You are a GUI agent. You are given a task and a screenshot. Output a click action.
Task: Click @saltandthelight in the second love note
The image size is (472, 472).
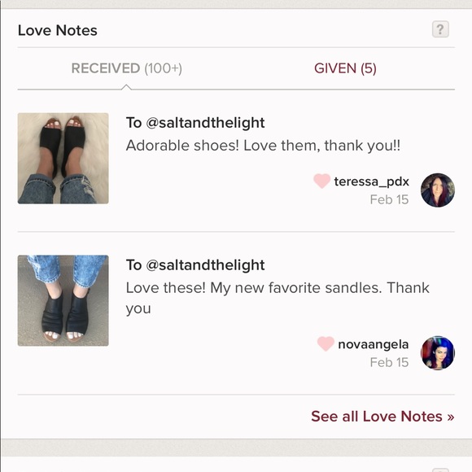click(205, 265)
